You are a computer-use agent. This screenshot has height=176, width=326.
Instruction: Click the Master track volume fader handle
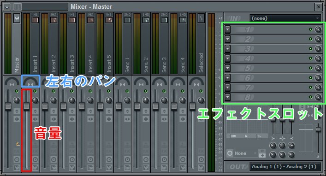coord(8,106)
